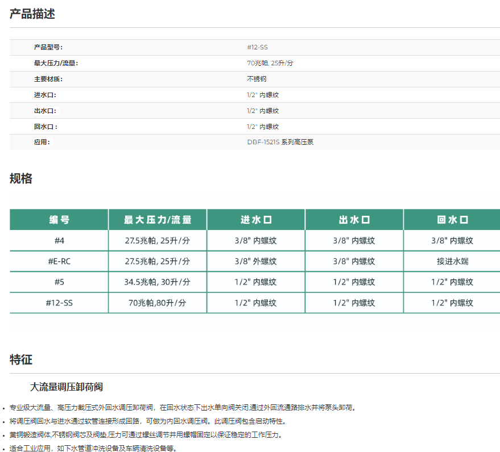Click the 70兆帕, 25升/分 value in description
The height and width of the screenshot is (452, 500).
[x=270, y=63]
